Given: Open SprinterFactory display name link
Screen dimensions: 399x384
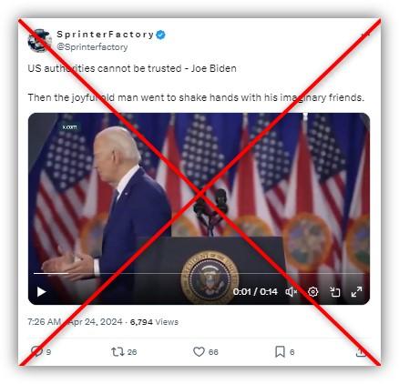Looking at the screenshot, I should point(106,35).
